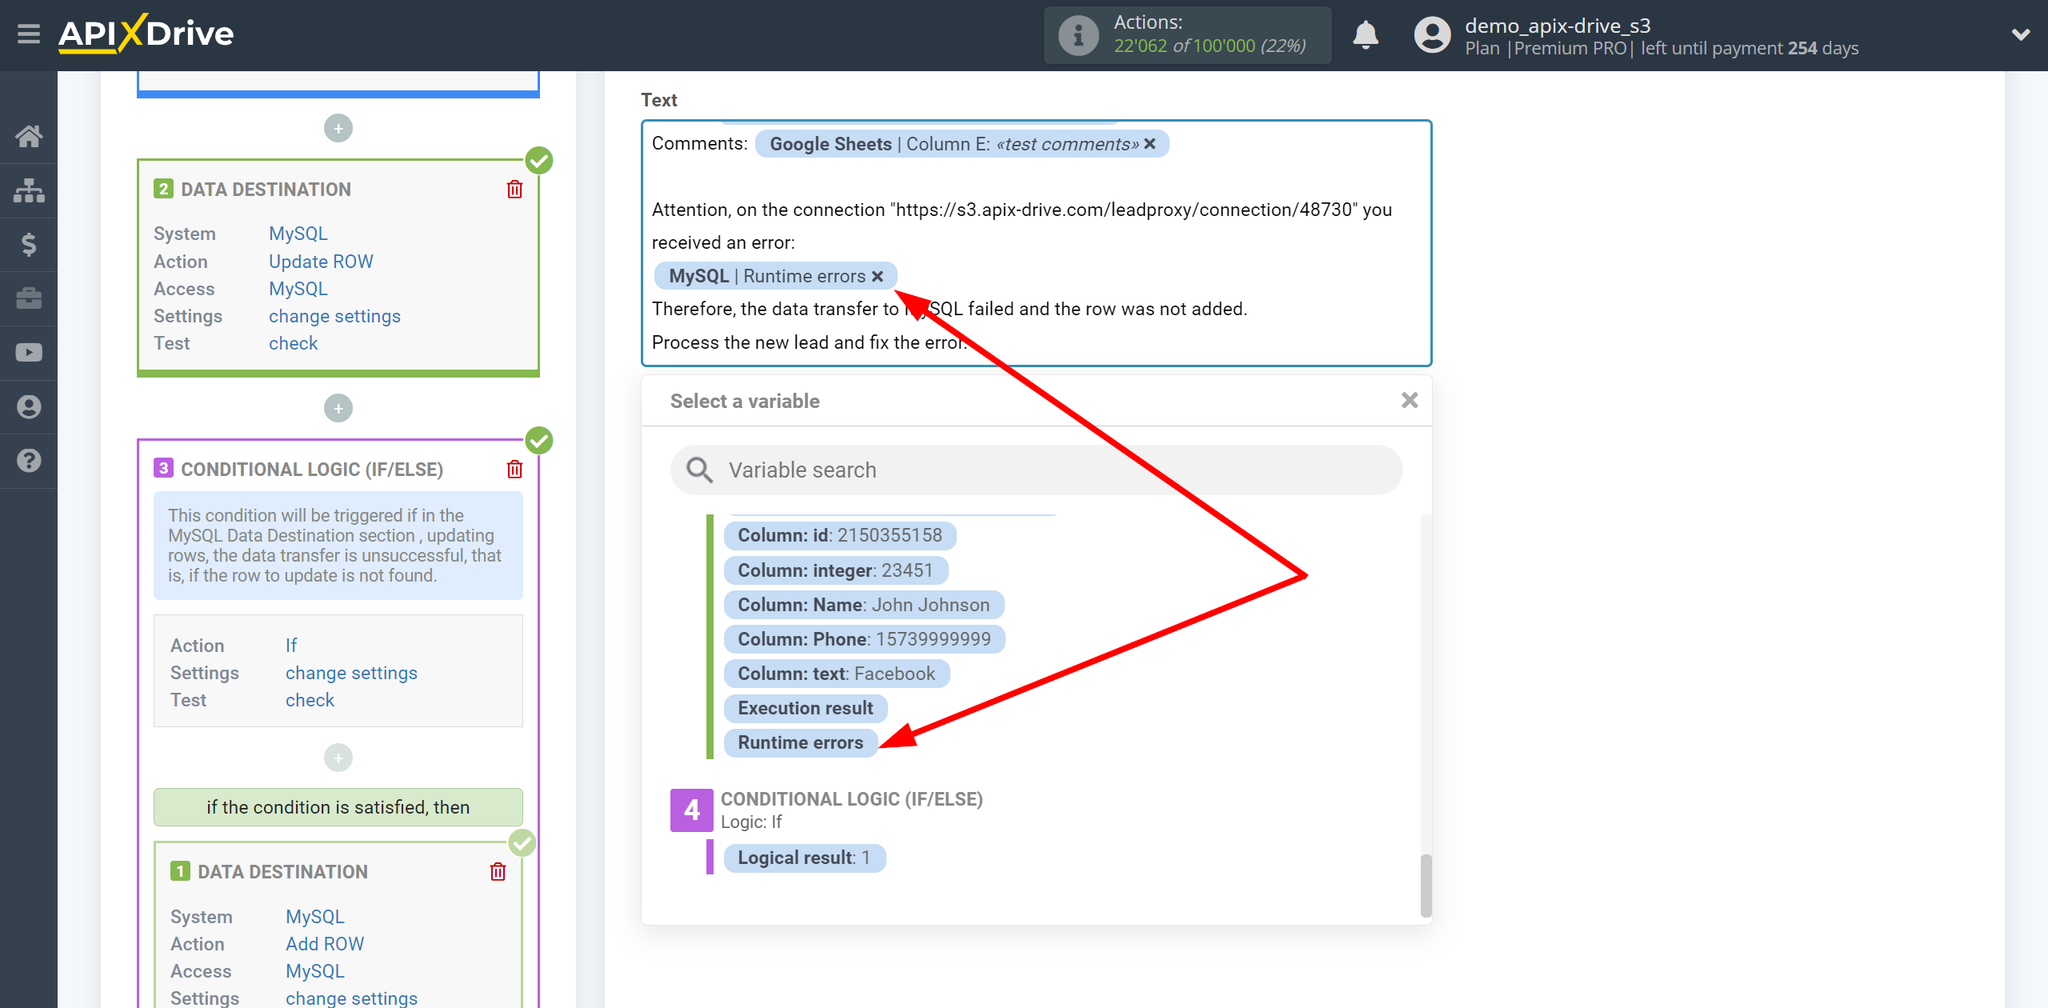This screenshot has width=2048, height=1008.
Task: Open the hamburger menu
Action: (x=29, y=34)
